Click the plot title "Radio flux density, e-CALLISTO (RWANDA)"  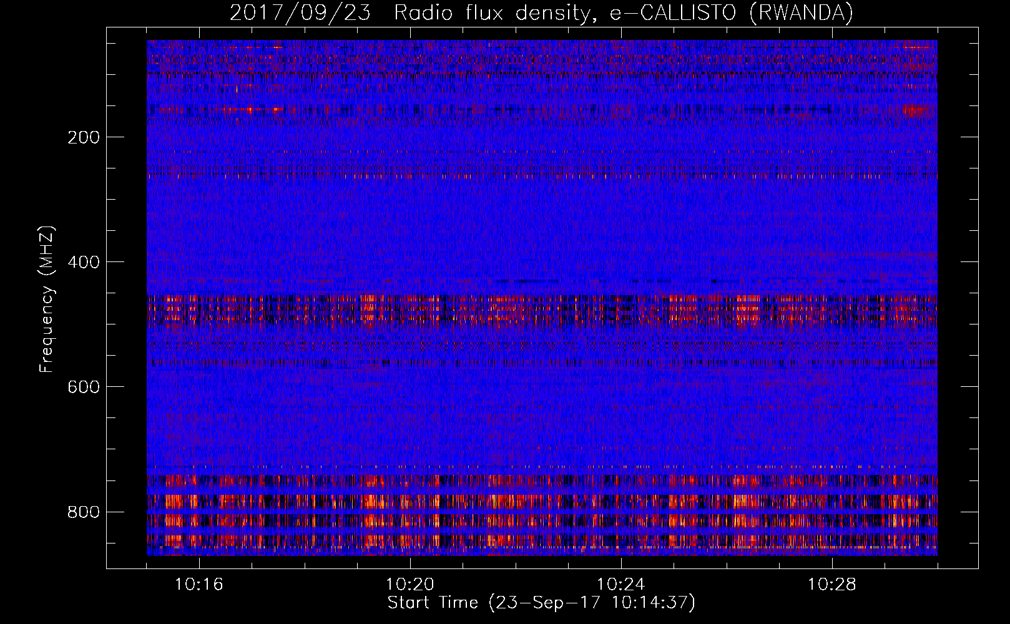[624, 13]
